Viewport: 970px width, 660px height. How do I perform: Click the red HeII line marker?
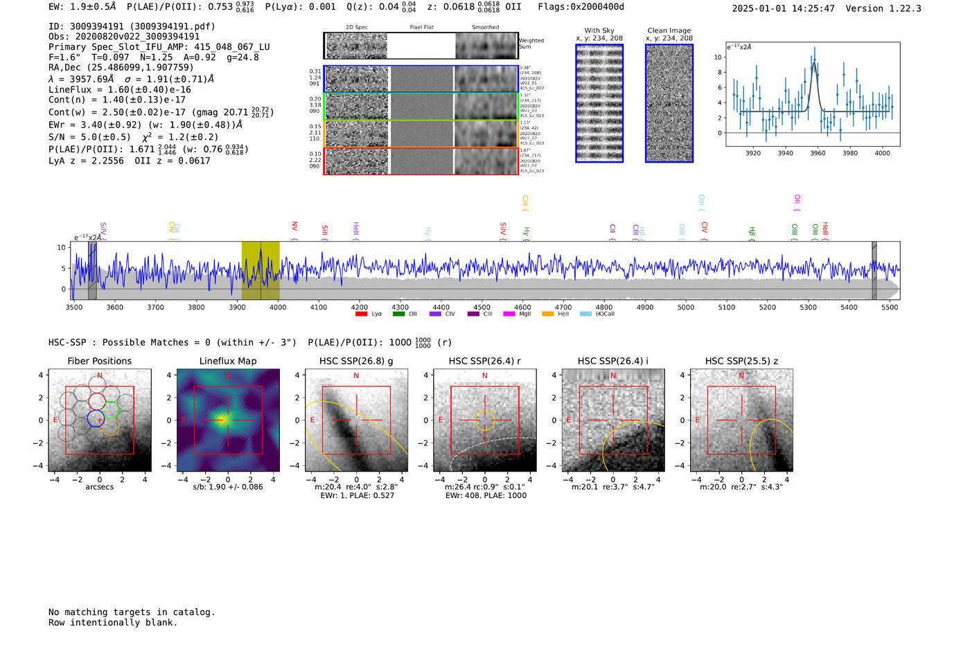click(x=825, y=231)
